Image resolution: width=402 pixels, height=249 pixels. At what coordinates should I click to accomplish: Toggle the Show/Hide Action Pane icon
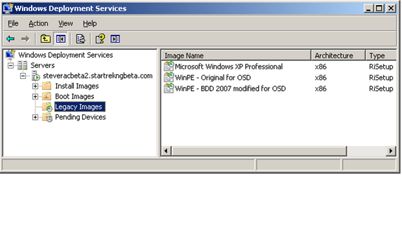tap(115, 39)
